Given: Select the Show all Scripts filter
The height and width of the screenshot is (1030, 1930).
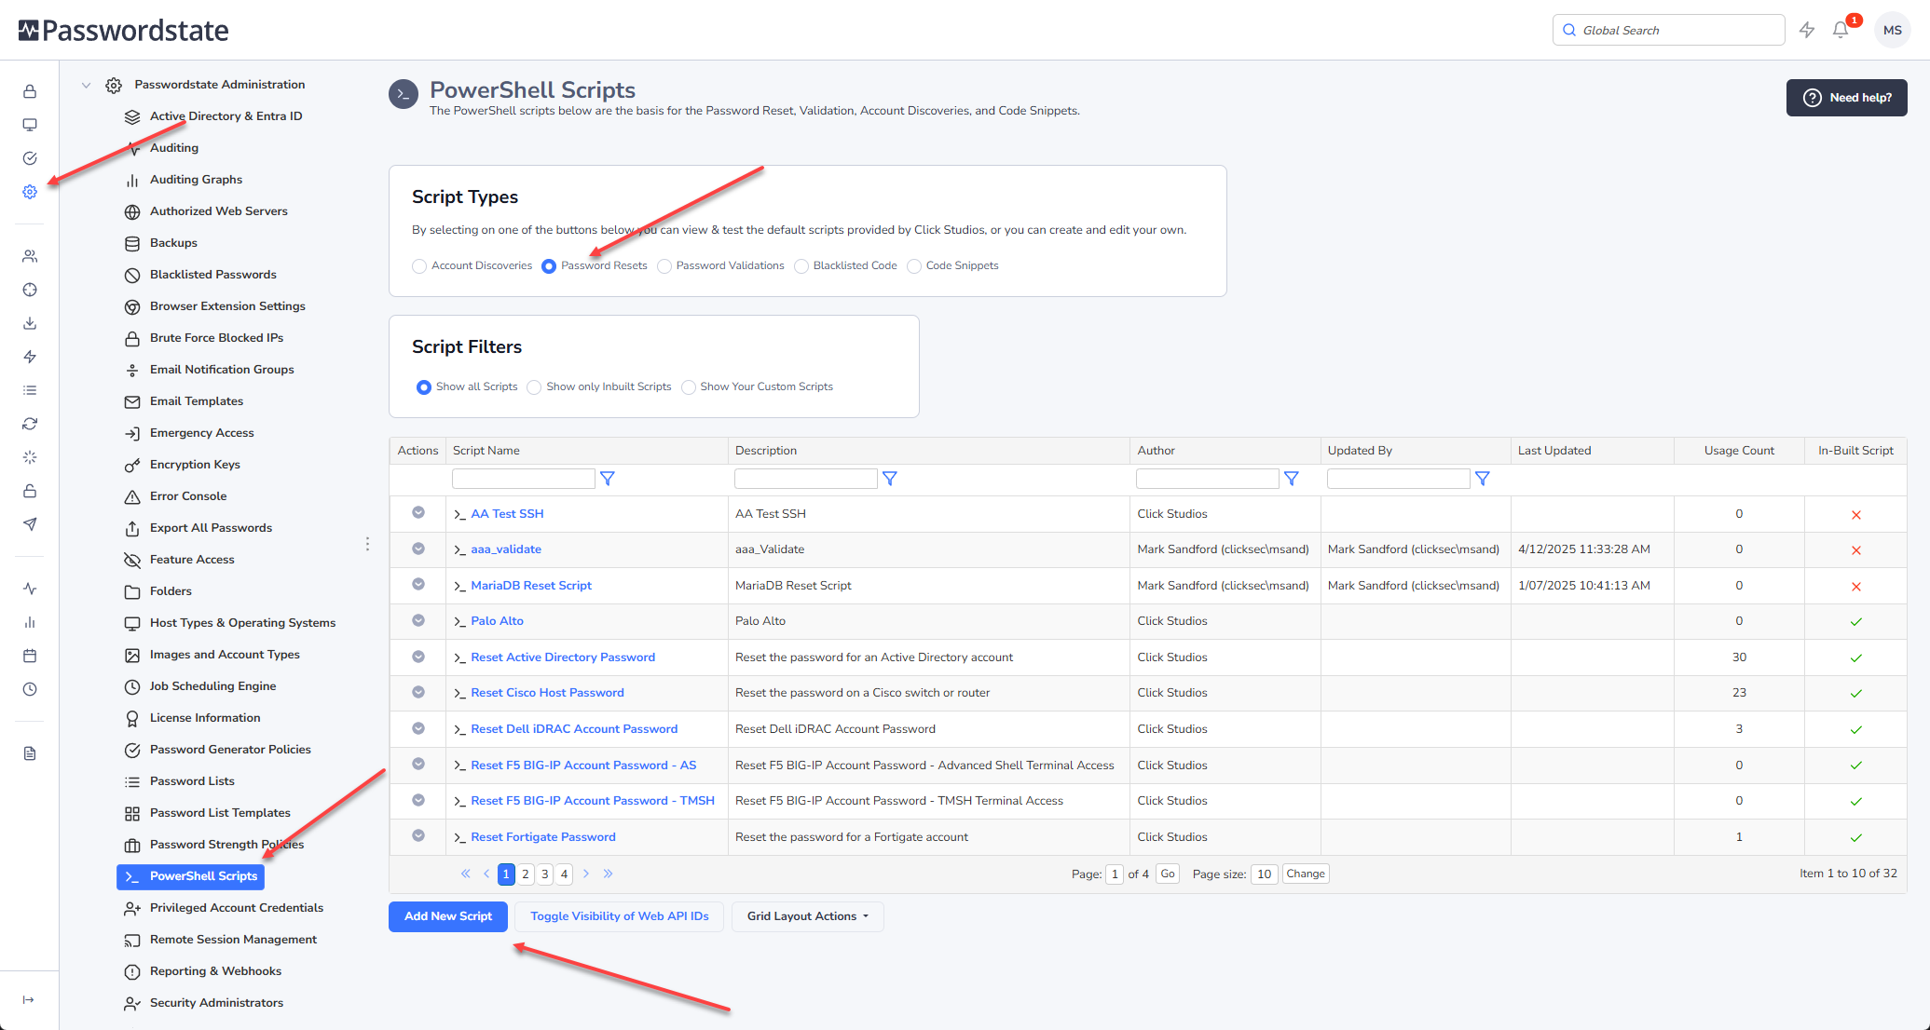Looking at the screenshot, I should click(424, 387).
